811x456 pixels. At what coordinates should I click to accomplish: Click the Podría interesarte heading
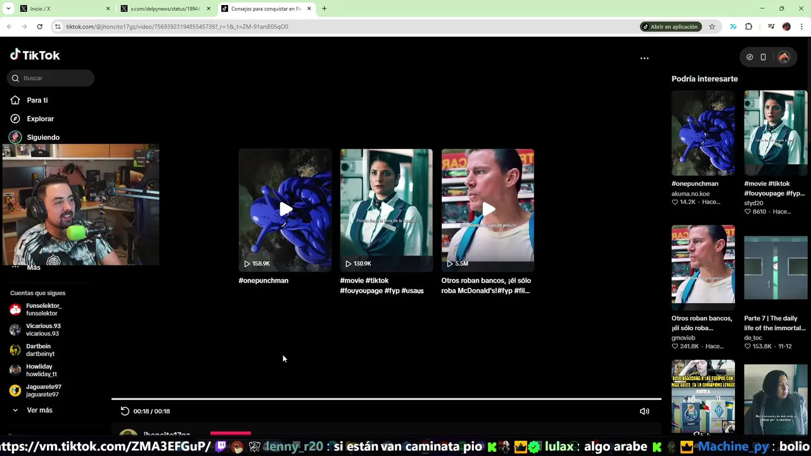(705, 79)
